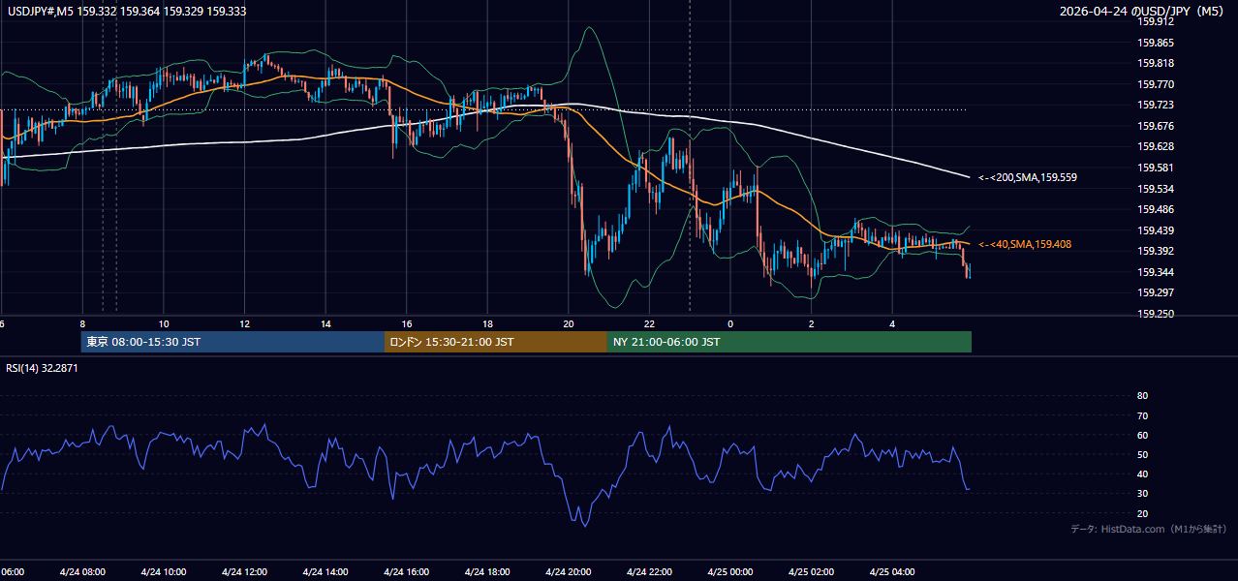Click RSI scale value 30
The image size is (1238, 581).
1142,494
